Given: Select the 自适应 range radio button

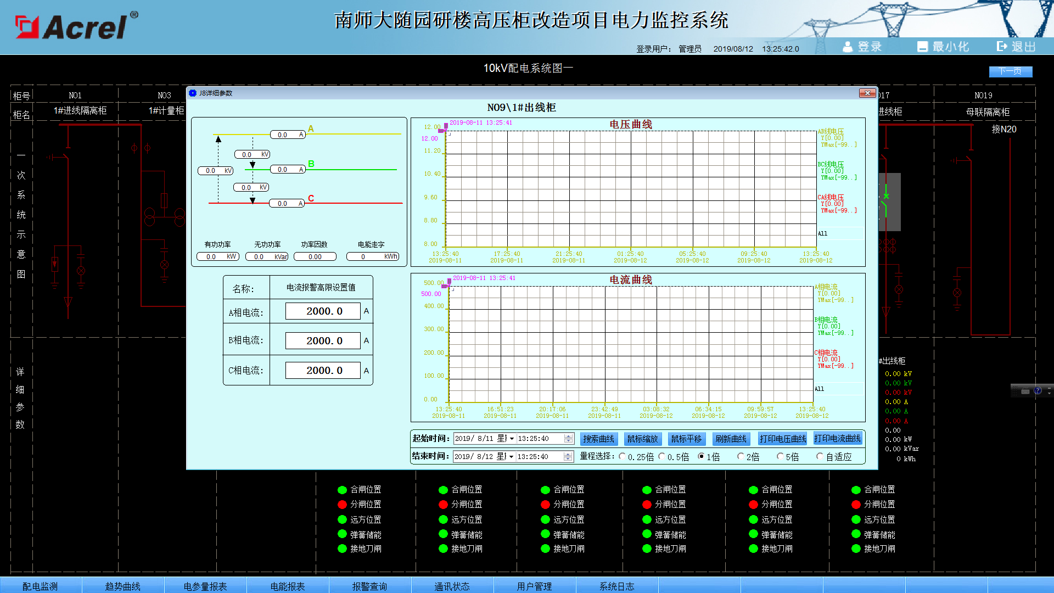Looking at the screenshot, I should [820, 456].
